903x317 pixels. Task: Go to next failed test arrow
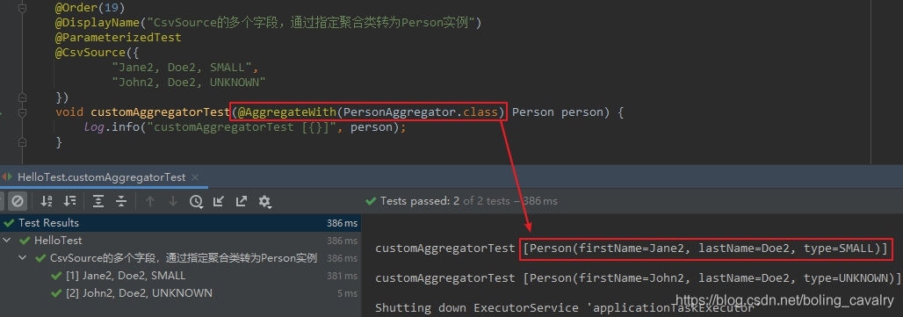(173, 201)
